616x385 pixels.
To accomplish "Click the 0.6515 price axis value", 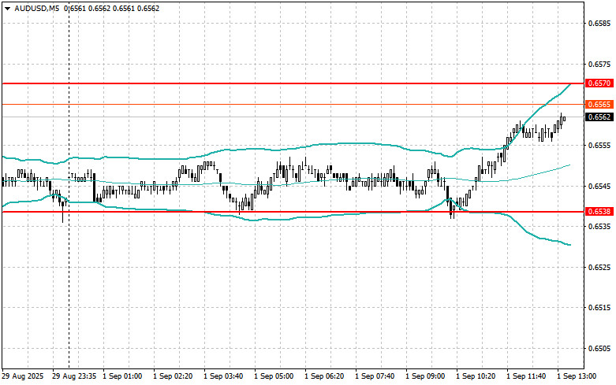I will coord(599,308).
